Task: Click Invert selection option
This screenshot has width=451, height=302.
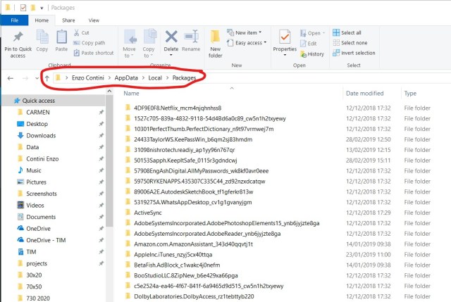Action: point(357,53)
